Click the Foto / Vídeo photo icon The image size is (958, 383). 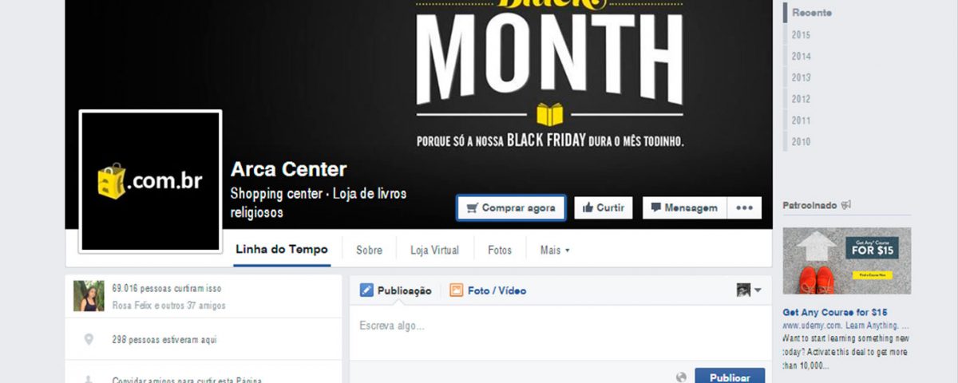pos(456,290)
